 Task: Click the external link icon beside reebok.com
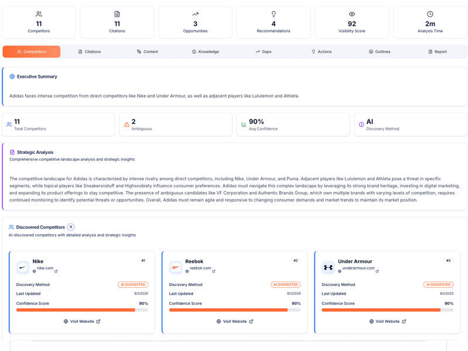click(x=214, y=271)
